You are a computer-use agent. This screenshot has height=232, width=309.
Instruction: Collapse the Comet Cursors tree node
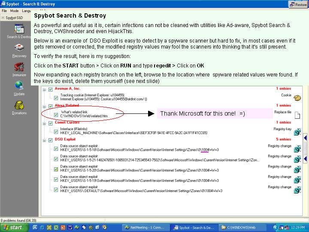(x=44, y=124)
